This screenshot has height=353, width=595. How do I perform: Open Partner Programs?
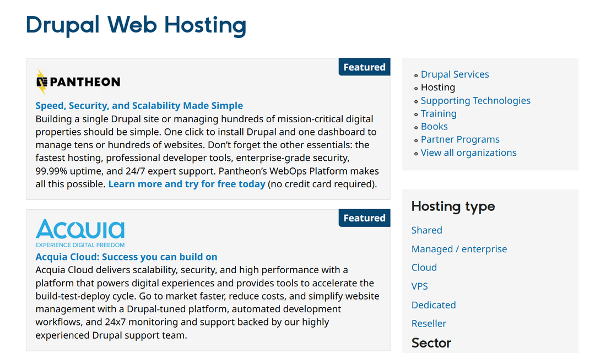point(460,139)
